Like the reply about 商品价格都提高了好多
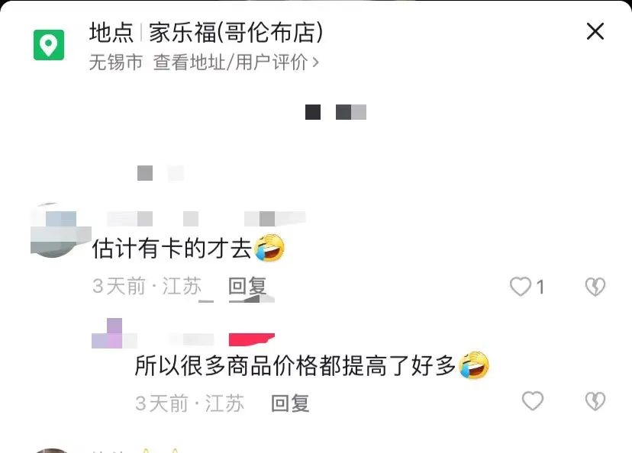 tap(533, 401)
